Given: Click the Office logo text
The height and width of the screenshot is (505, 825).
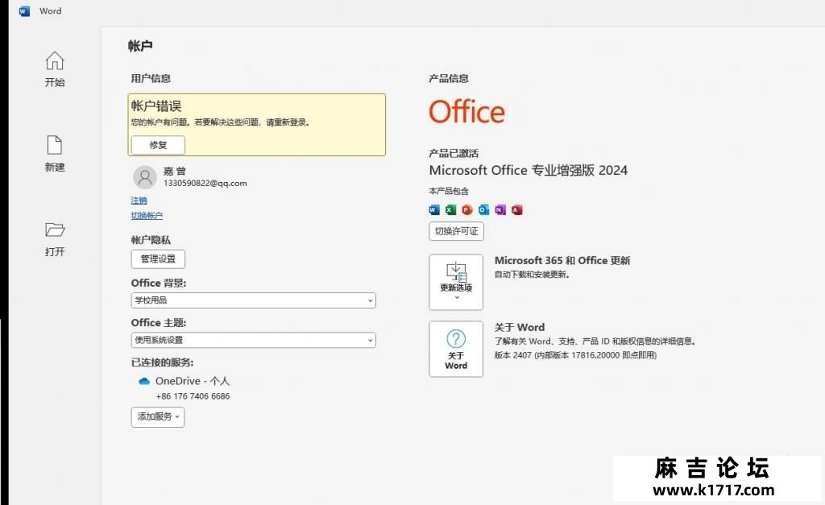Looking at the screenshot, I should pos(467,112).
